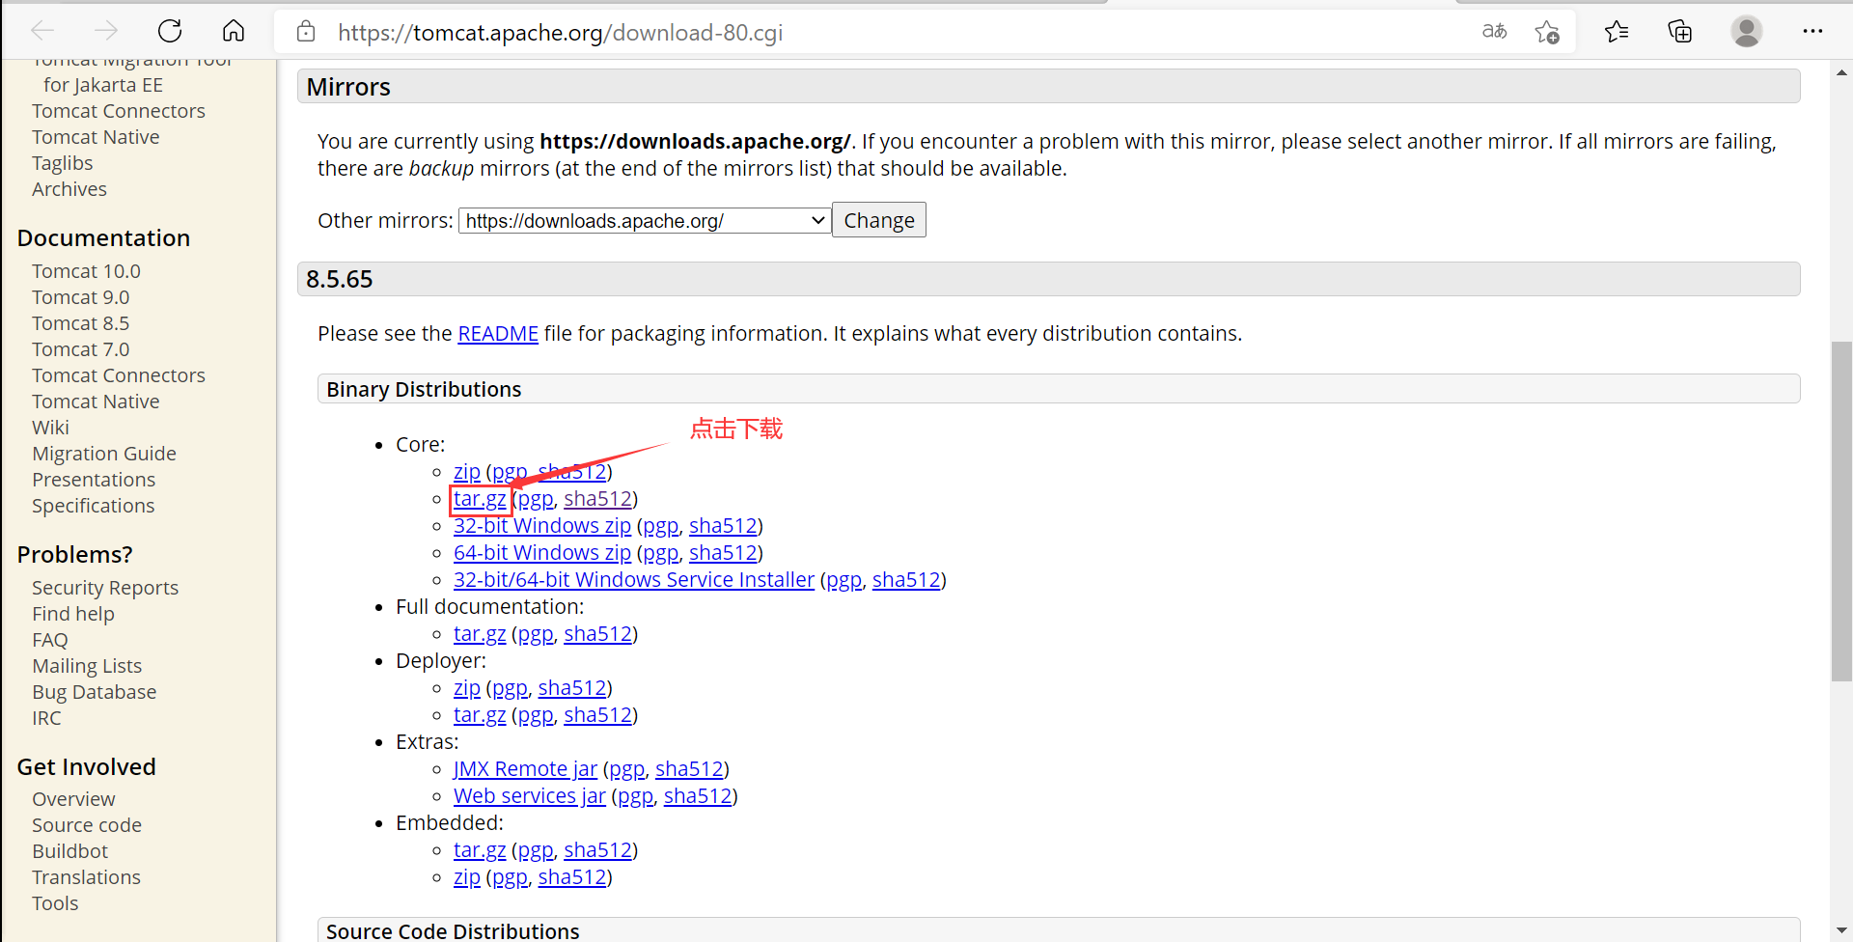Open Source code under Get Involved
Viewport: 1853px width, 942px height.
point(87,825)
